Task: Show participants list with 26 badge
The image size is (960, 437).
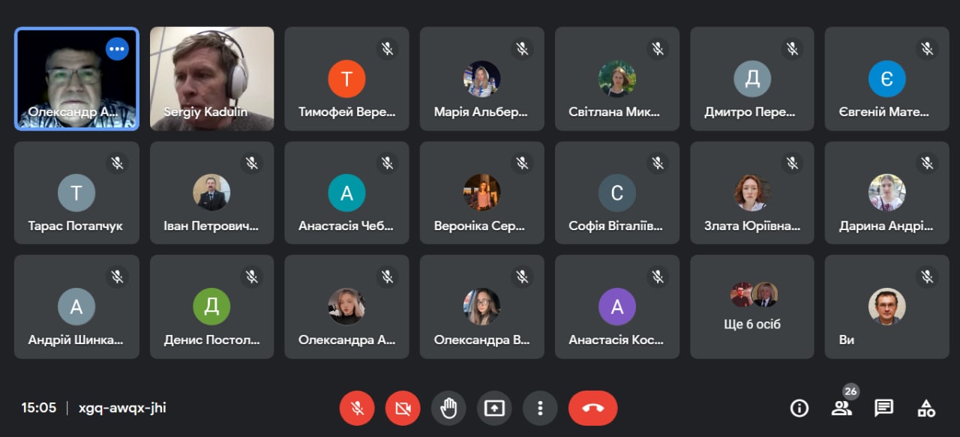Action: [x=842, y=408]
